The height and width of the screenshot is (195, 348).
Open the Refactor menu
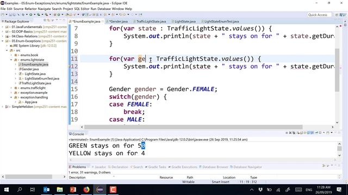tap(30, 9)
